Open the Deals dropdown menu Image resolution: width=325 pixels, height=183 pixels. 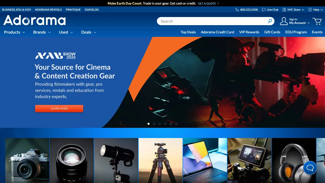click(x=89, y=32)
